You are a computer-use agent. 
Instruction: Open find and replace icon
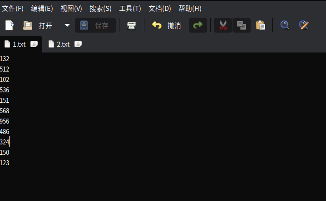tap(304, 25)
